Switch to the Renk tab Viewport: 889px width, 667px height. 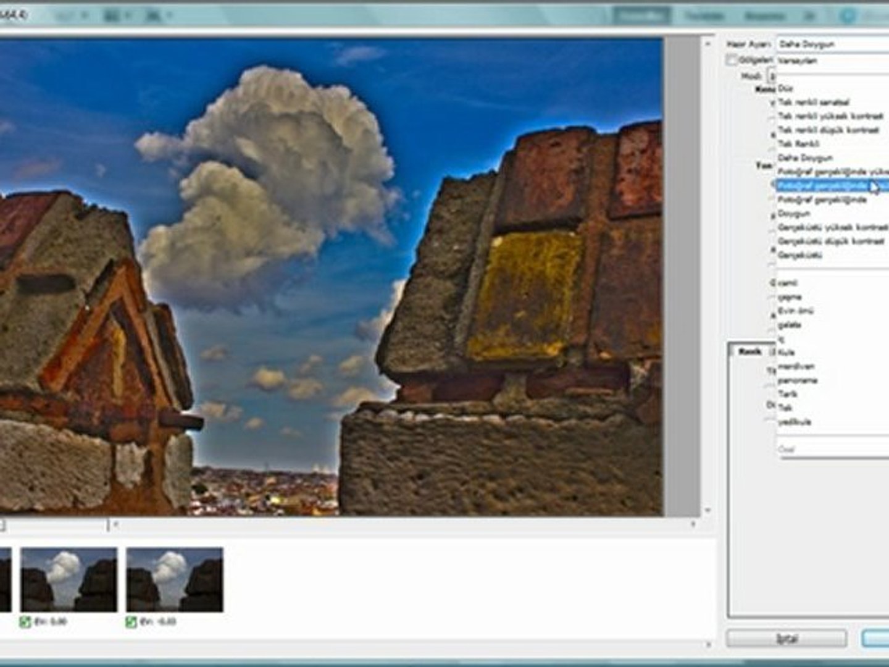coord(750,351)
